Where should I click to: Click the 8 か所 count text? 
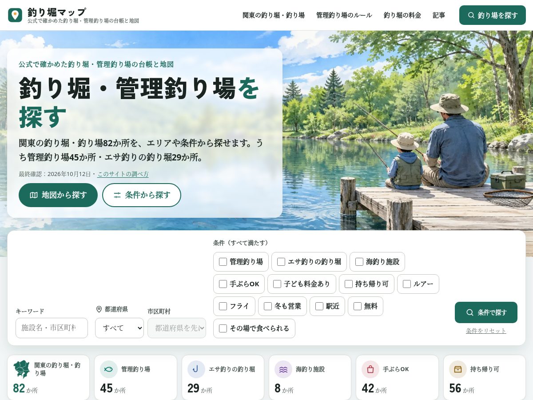point(284,388)
